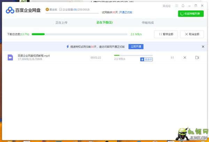The height and width of the screenshot is (142, 209).
Task: Select the file name 百度企业网盘视频教程.mp4
Action: click(34, 56)
